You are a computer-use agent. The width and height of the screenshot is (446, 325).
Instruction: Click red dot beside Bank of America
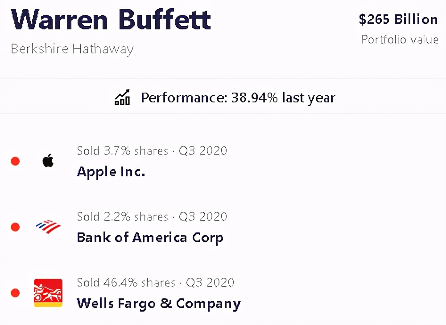tap(15, 227)
